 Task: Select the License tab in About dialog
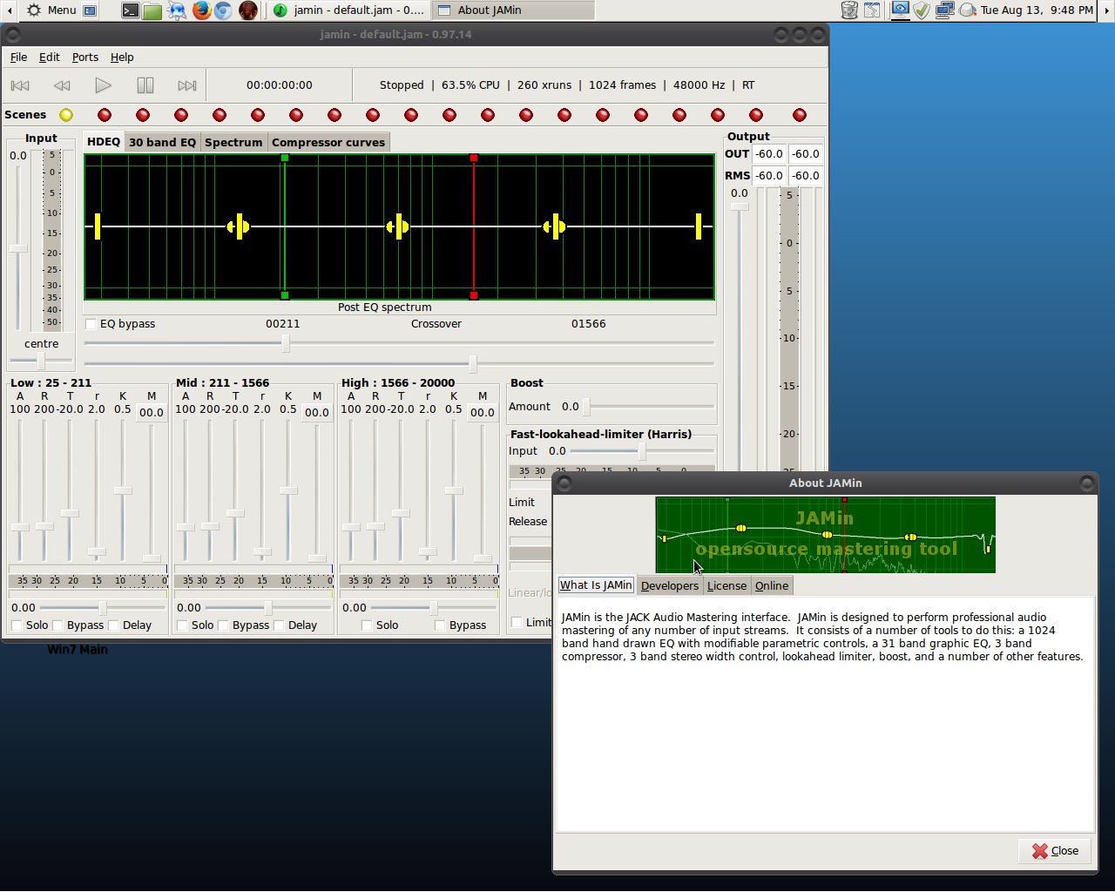point(726,585)
